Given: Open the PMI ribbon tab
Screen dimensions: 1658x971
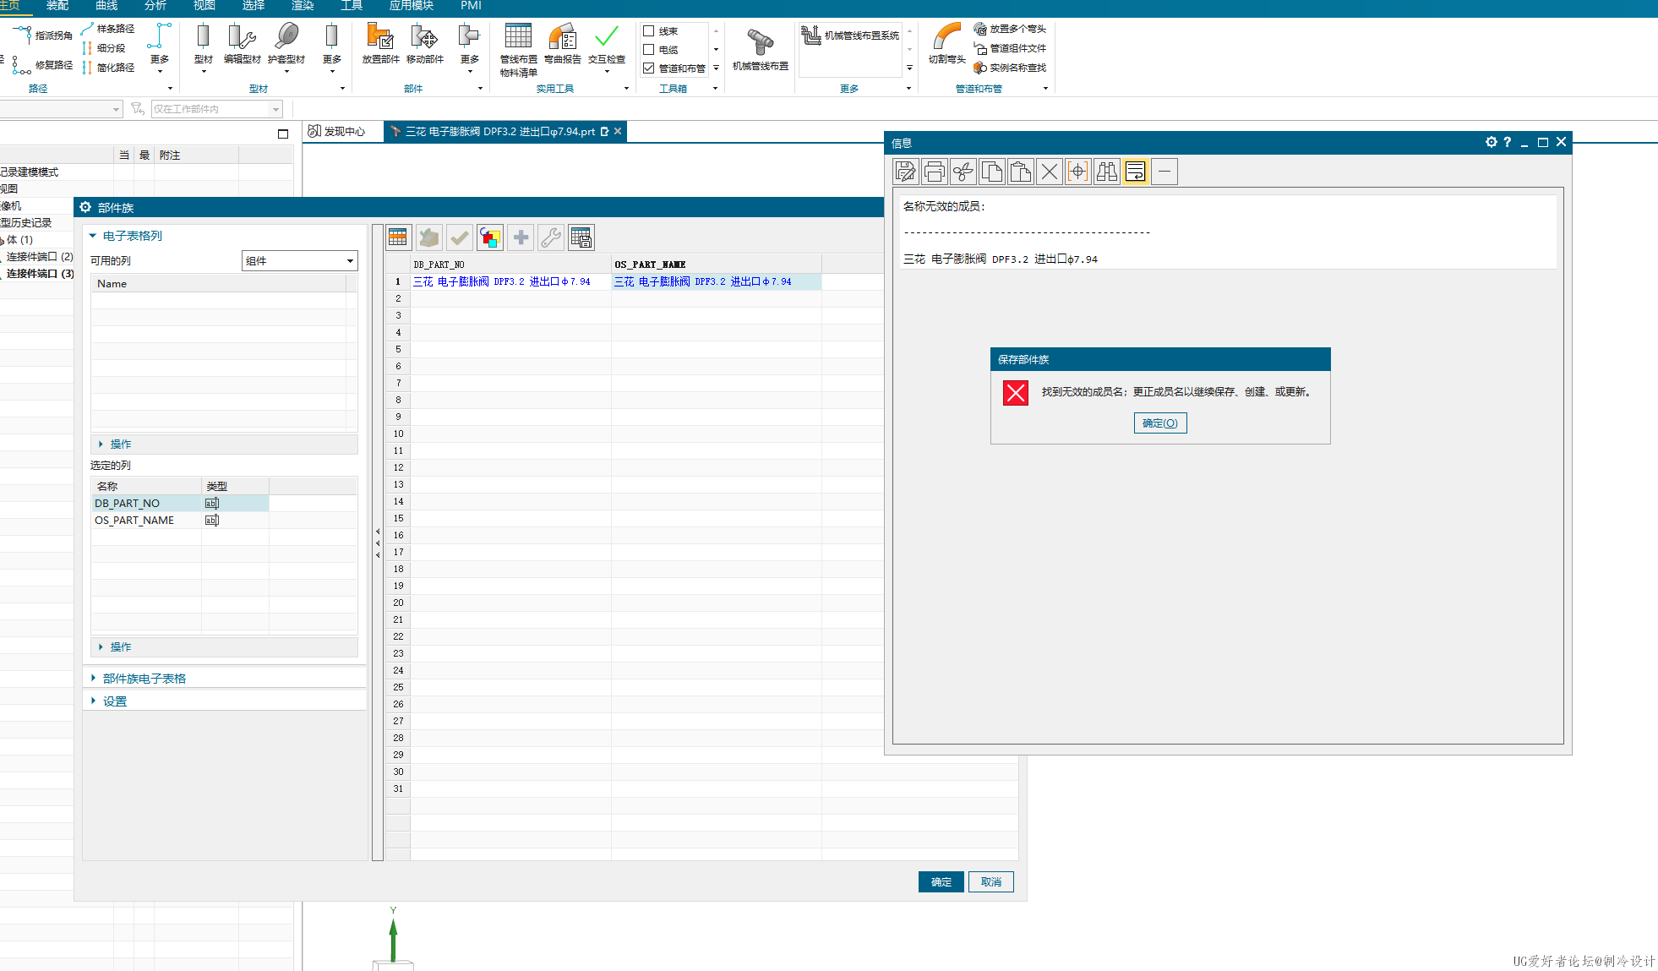Looking at the screenshot, I should tap(472, 6).
